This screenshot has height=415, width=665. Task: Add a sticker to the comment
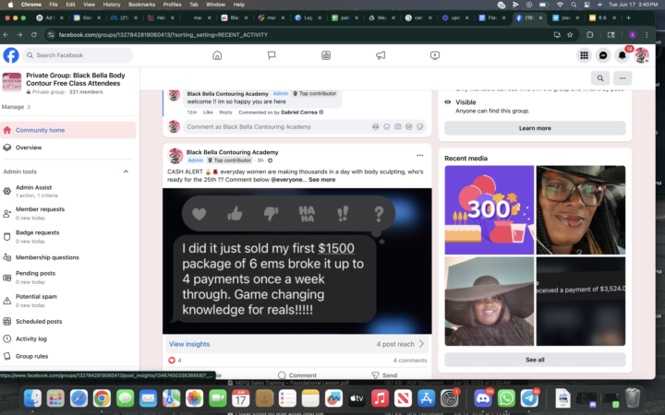coord(420,126)
